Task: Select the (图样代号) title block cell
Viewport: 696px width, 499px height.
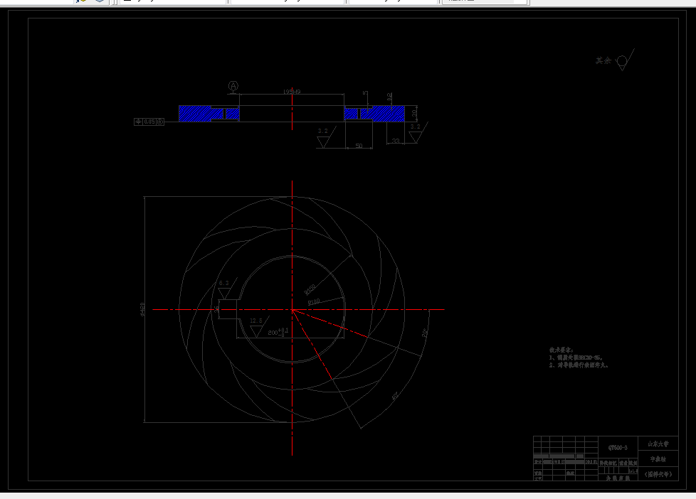Action: point(658,474)
